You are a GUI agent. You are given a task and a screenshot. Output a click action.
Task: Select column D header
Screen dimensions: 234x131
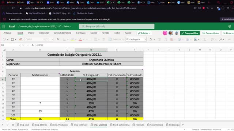tap(91, 49)
